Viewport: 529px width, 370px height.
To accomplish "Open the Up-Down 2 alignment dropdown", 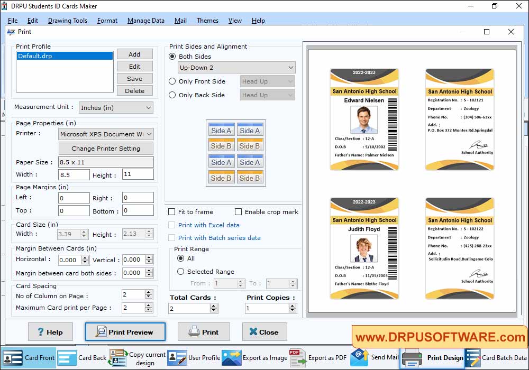I will tap(236, 68).
